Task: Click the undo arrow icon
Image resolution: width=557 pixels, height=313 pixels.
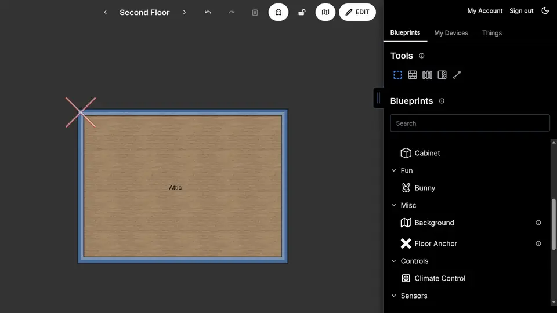Action: click(x=208, y=12)
